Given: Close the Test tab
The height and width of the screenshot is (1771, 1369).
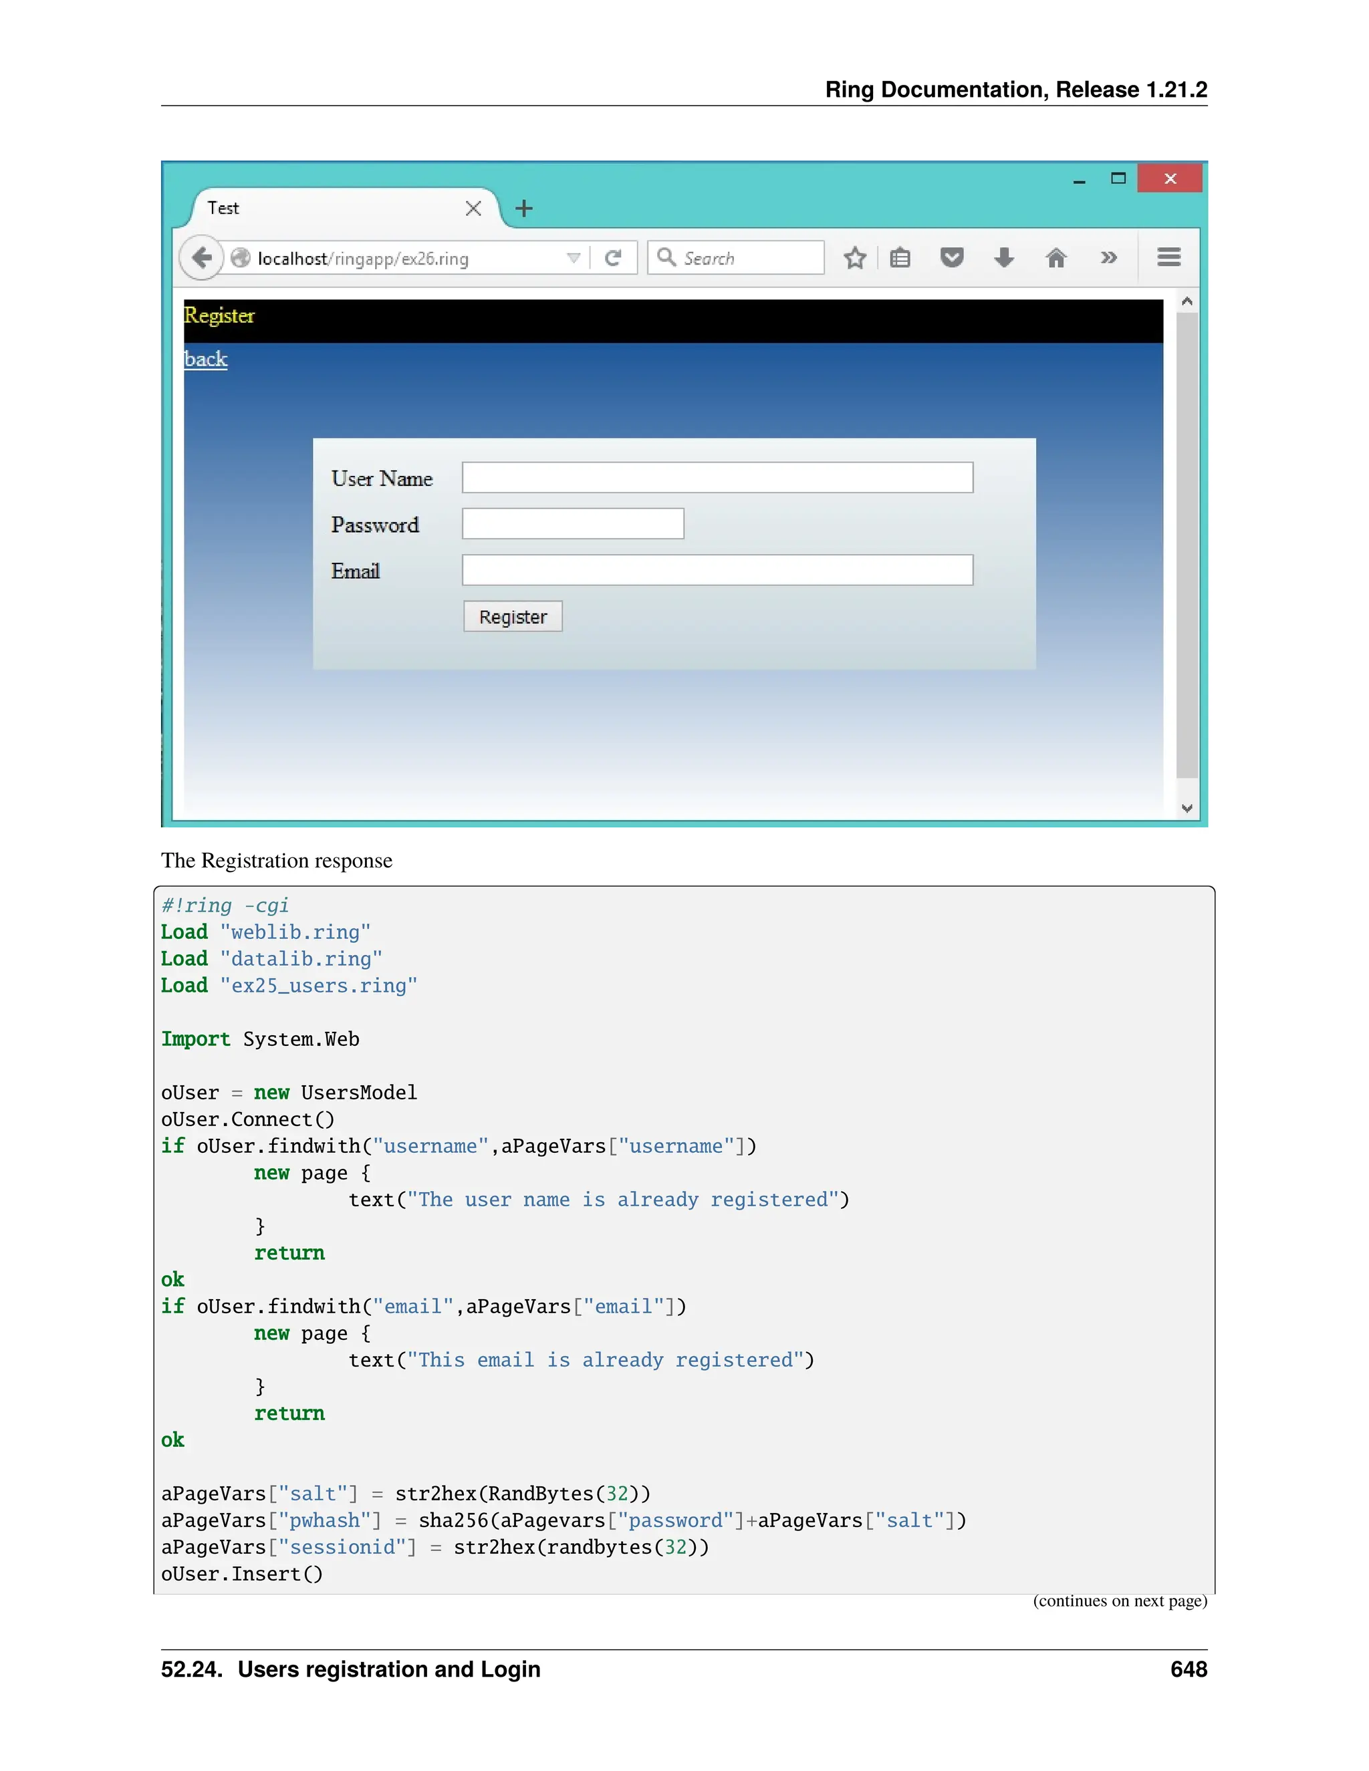Looking at the screenshot, I should click(474, 209).
